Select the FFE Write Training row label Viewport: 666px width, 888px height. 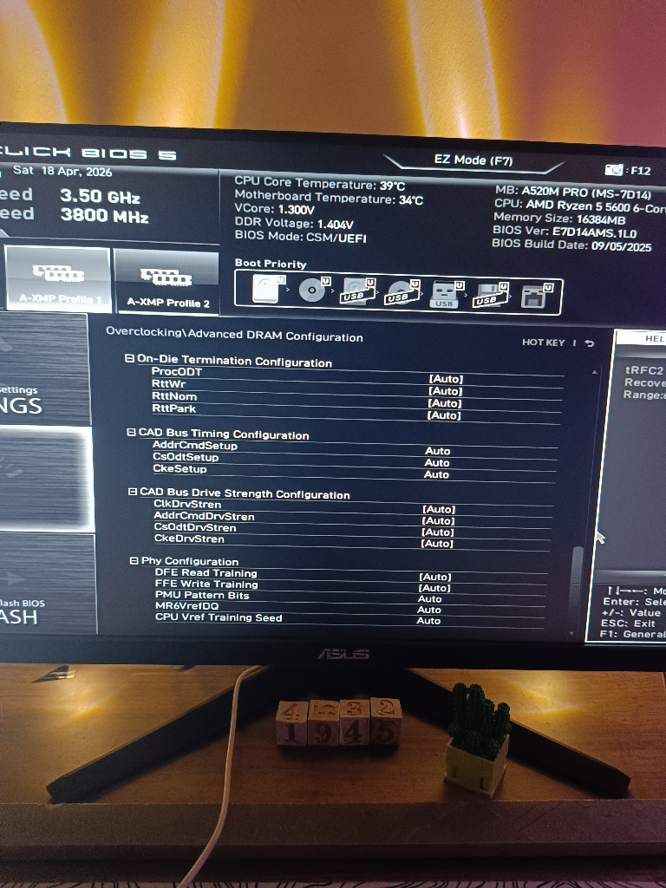[206, 584]
